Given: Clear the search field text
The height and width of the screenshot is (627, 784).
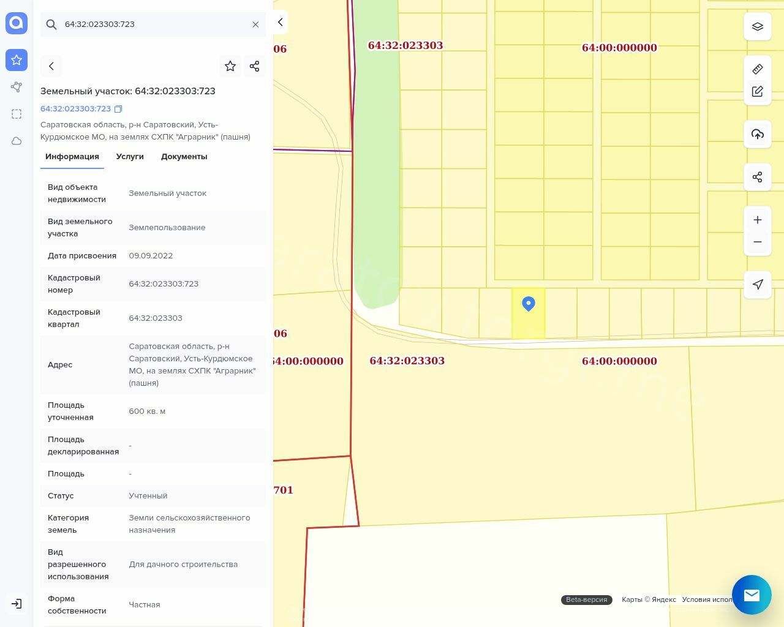Looking at the screenshot, I should pyautogui.click(x=255, y=24).
